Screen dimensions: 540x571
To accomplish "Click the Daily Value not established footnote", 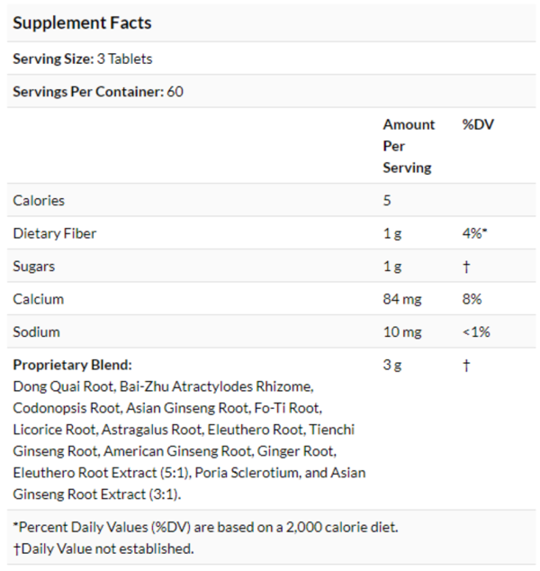I will tap(103, 548).
